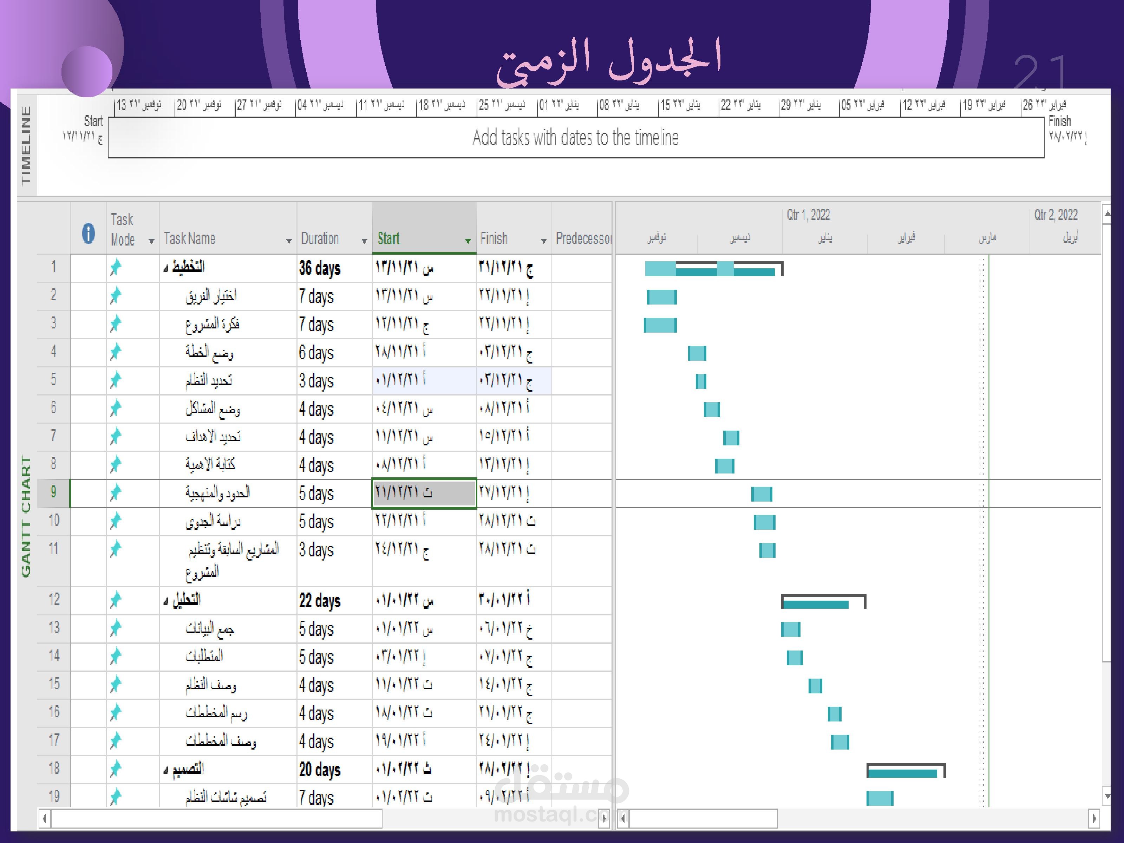Viewport: 1124px width, 843px height.
Task: Click the Finish column header
Action: tap(514, 228)
